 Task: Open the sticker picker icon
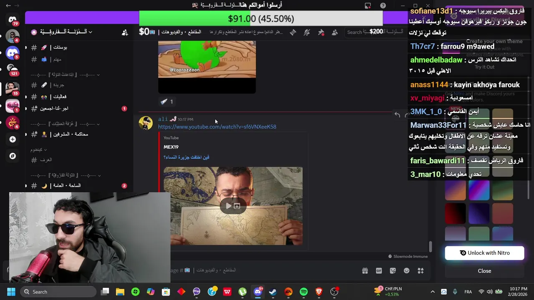393,270
